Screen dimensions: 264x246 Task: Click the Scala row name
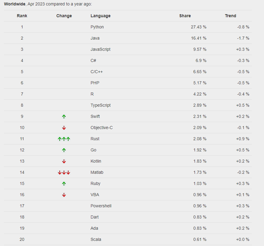pos(96,239)
